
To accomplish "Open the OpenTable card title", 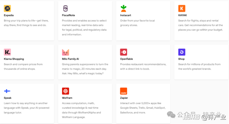I will 126,59.
